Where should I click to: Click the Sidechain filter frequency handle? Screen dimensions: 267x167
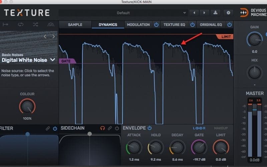(89, 134)
